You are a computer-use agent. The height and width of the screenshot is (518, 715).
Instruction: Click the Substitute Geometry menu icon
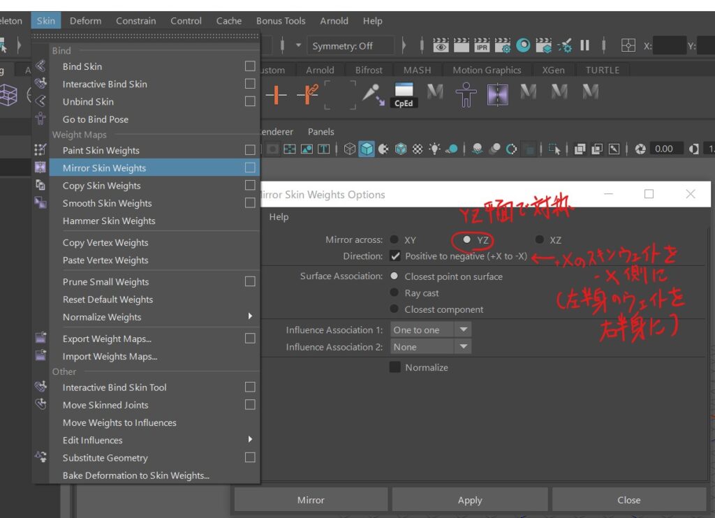(40, 457)
